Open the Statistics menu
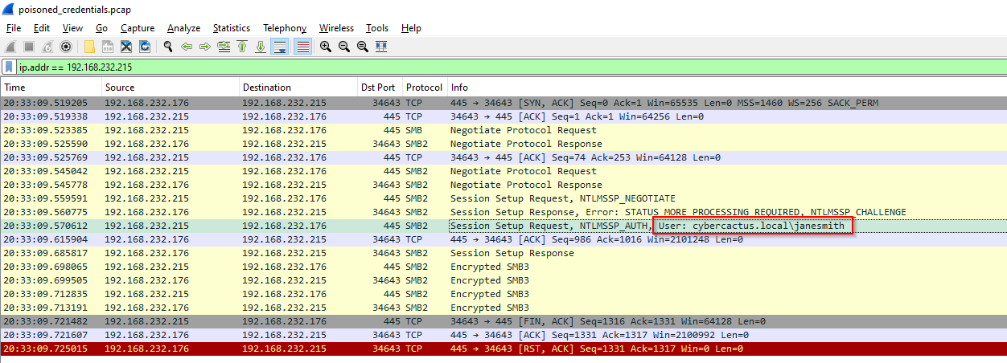The height and width of the screenshot is (363, 1007). coord(230,28)
